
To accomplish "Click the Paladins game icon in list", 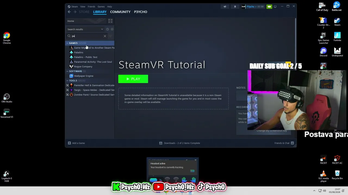I will click(71, 52).
